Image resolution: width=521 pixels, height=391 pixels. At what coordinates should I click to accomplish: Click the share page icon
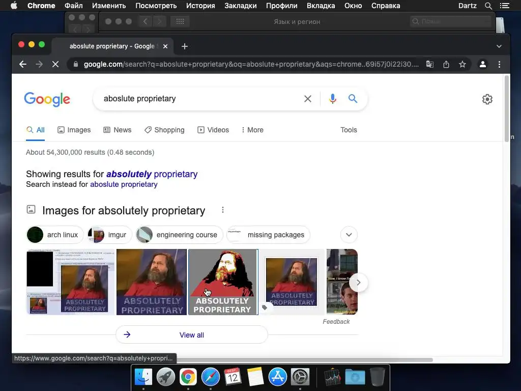point(446,64)
